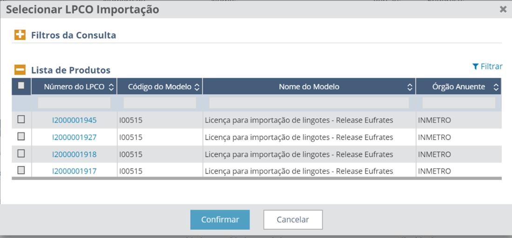The width and height of the screenshot is (512, 238).
Task: Click the Filtrar funnel icon
Action: tap(475, 67)
